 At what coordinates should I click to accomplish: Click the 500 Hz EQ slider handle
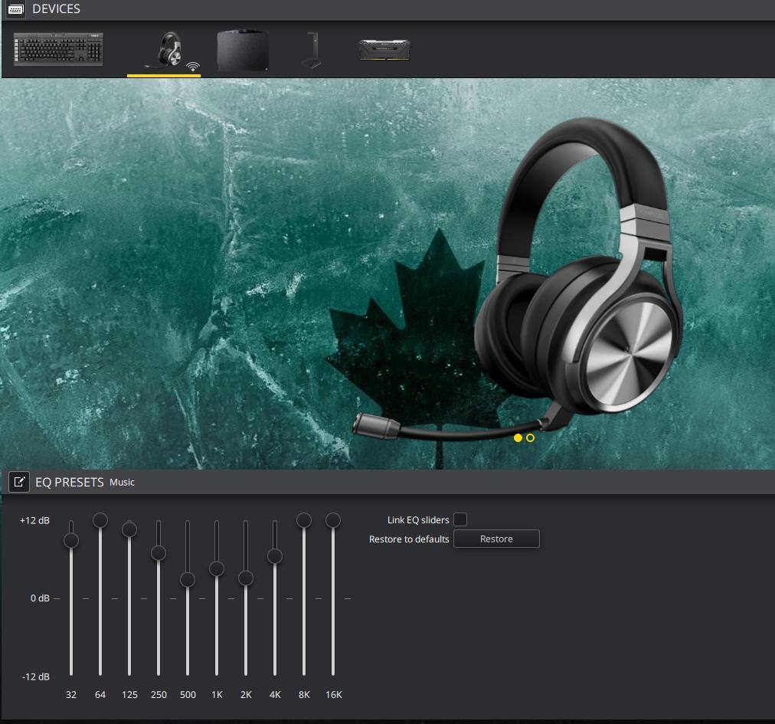188,579
